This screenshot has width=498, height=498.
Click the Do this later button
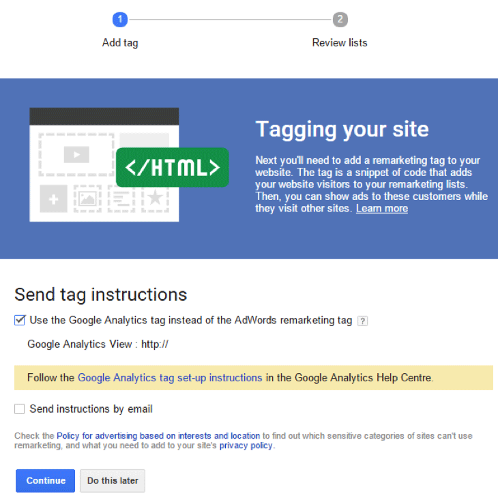113,480
